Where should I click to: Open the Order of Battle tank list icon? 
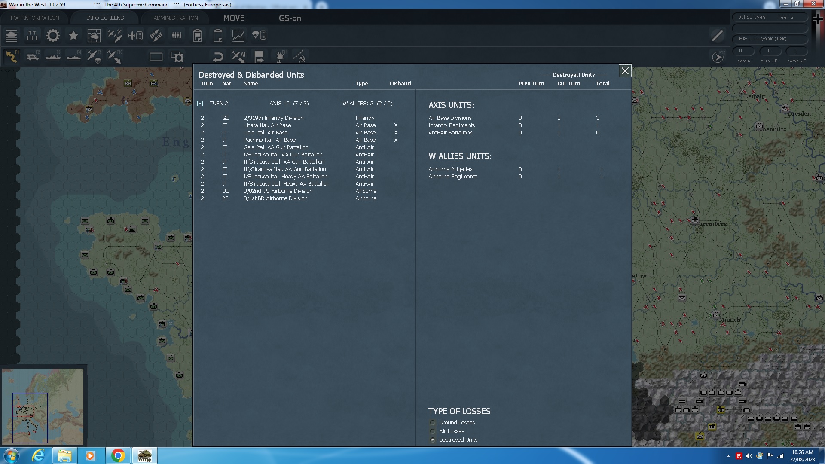point(12,36)
